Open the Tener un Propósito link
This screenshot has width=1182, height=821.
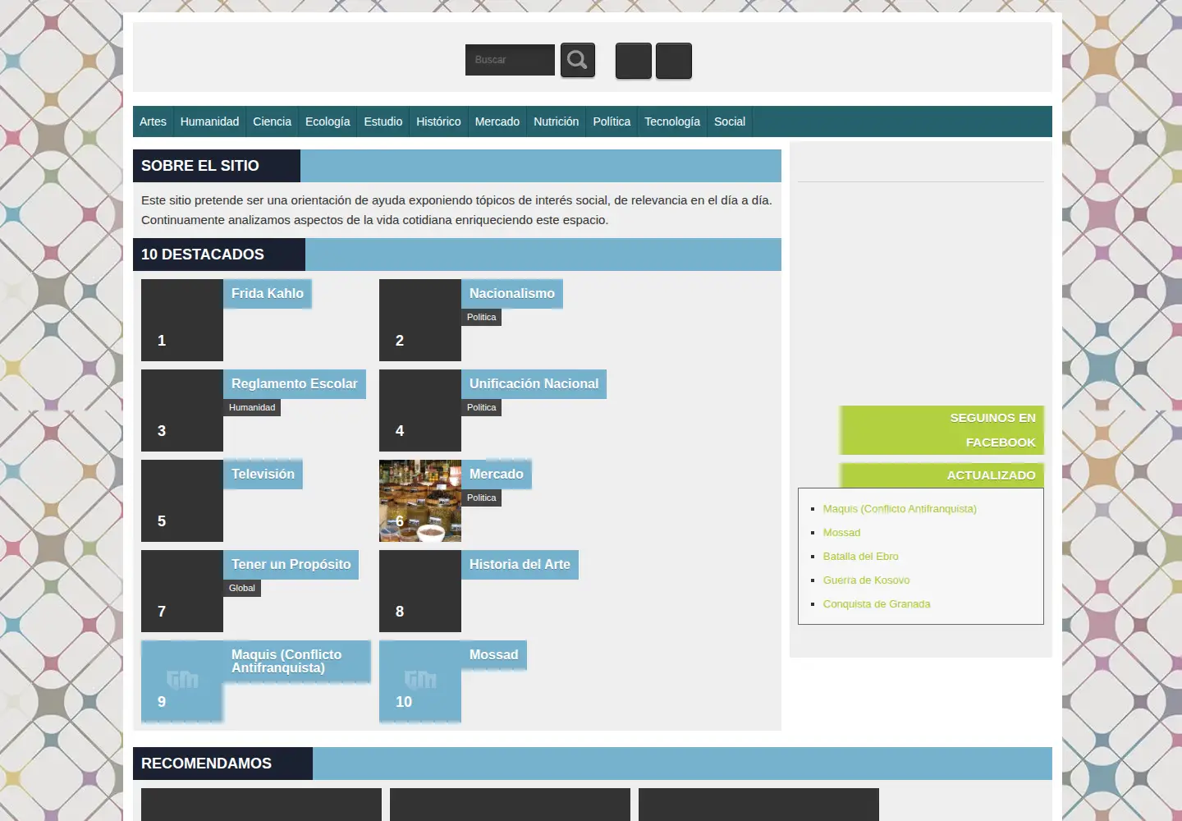click(291, 565)
